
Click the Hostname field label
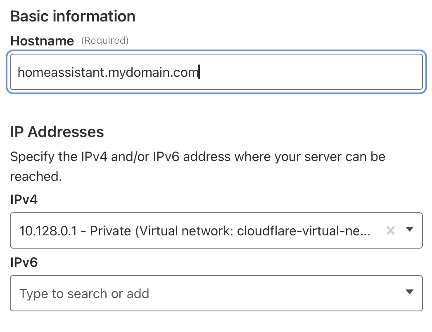click(42, 41)
